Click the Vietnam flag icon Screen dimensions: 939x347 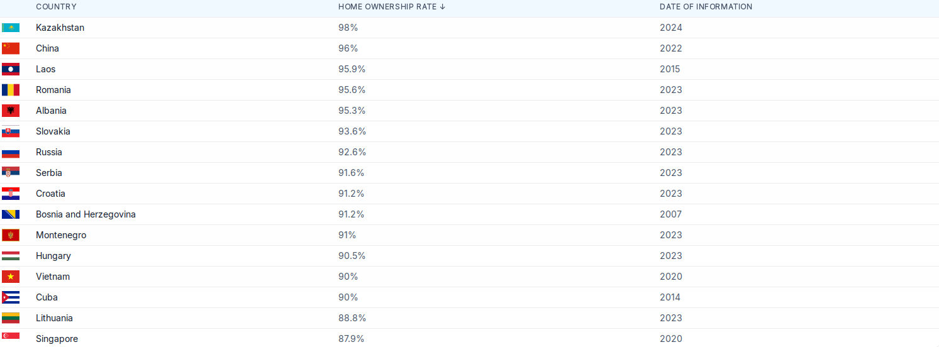click(x=11, y=277)
